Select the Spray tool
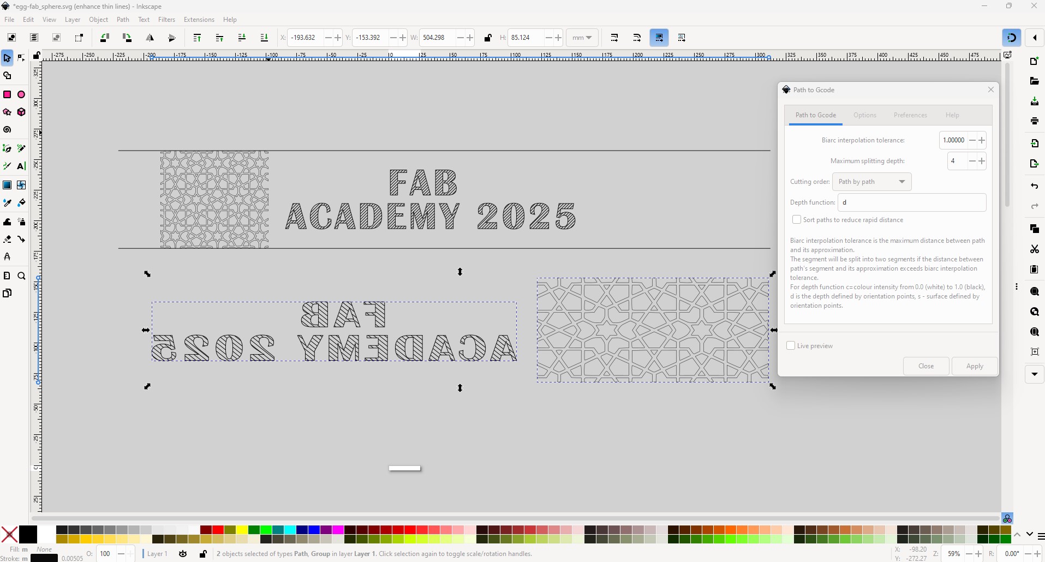Viewport: 1045px width, 562px height. click(x=21, y=222)
